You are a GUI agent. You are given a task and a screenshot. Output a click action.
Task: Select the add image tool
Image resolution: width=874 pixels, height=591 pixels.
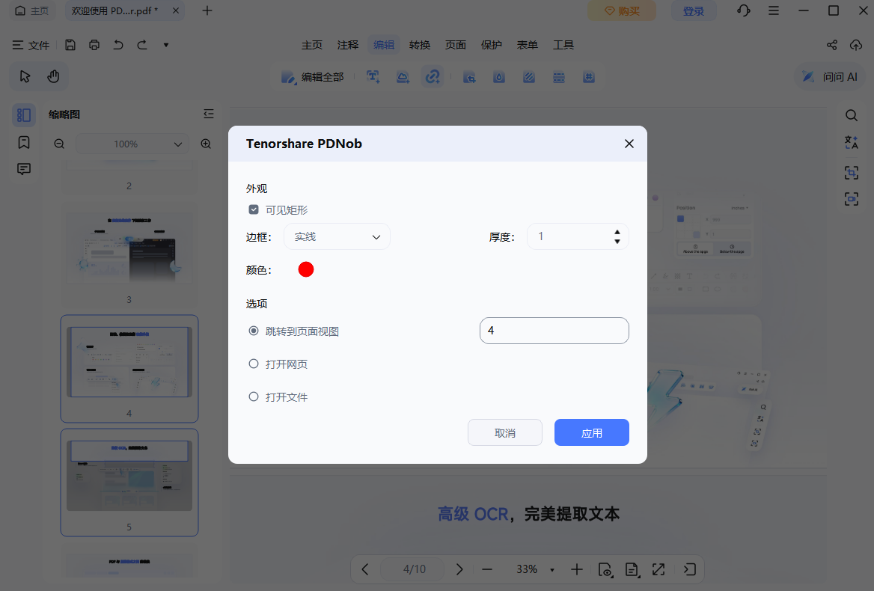click(403, 77)
